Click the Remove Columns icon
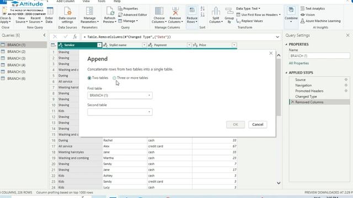The image size is (353, 198). (175, 11)
